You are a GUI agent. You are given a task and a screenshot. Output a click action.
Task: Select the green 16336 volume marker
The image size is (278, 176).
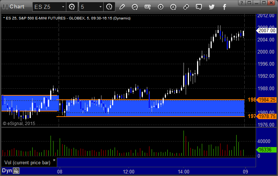click(x=266, y=150)
